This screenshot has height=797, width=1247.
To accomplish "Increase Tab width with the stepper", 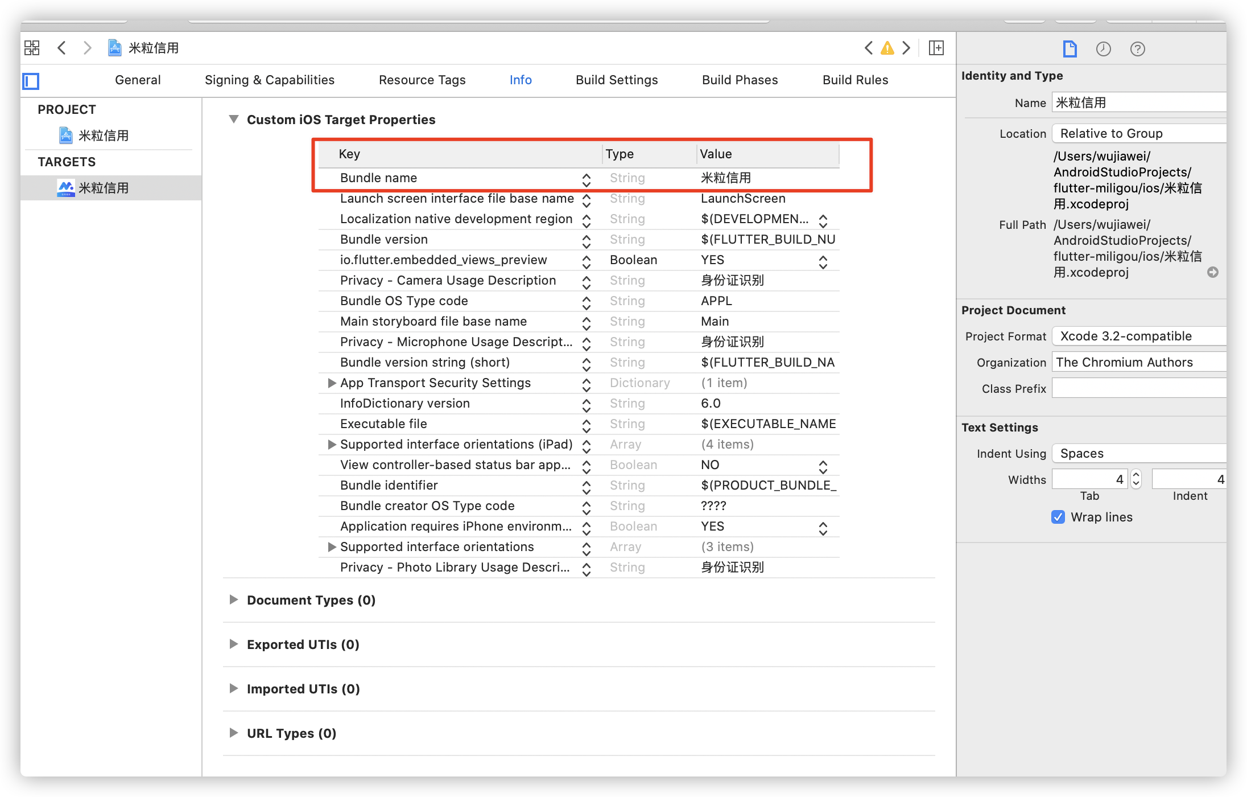I will (1135, 475).
